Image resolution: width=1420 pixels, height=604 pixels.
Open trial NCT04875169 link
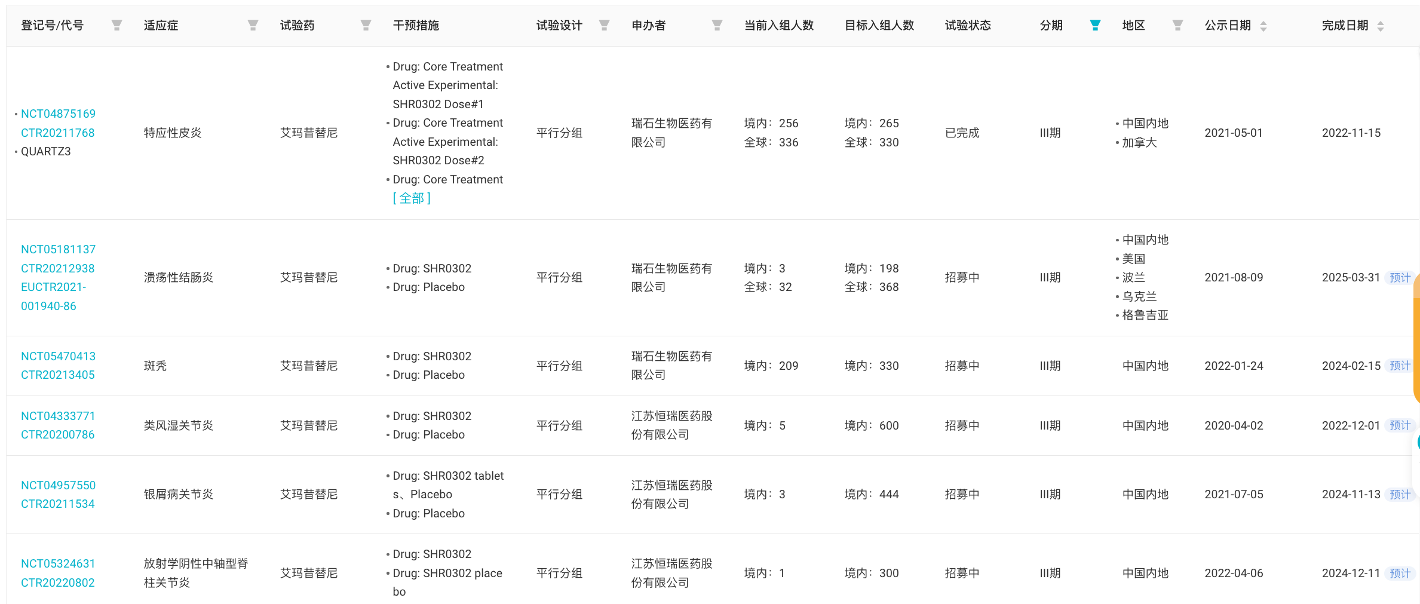[x=58, y=114]
